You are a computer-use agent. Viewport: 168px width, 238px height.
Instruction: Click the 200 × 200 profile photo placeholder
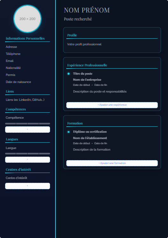(27, 19)
